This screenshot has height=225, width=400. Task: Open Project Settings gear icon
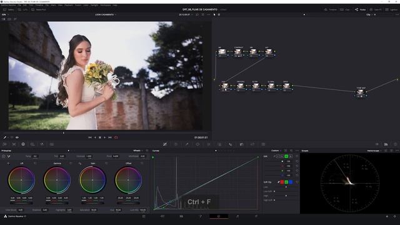click(394, 216)
